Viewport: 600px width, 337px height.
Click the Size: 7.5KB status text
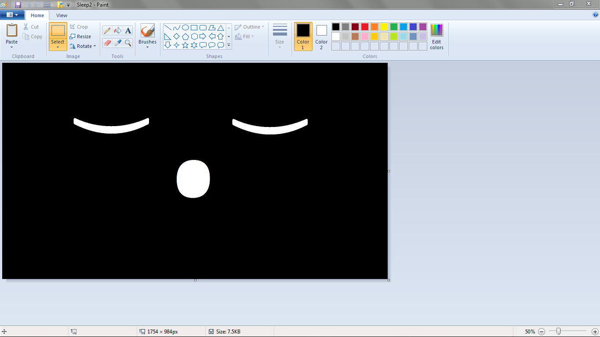pos(228,332)
